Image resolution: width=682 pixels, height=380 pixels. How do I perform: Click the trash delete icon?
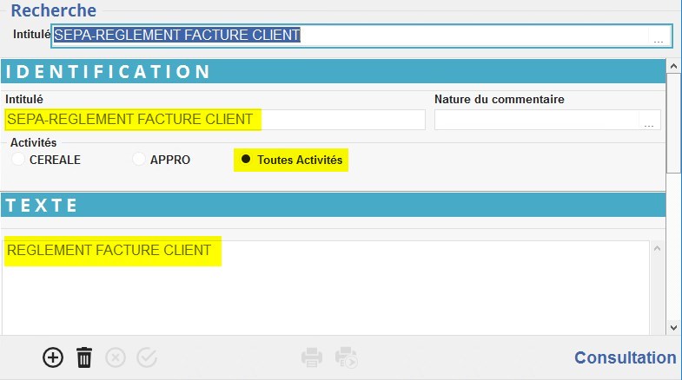(x=84, y=357)
